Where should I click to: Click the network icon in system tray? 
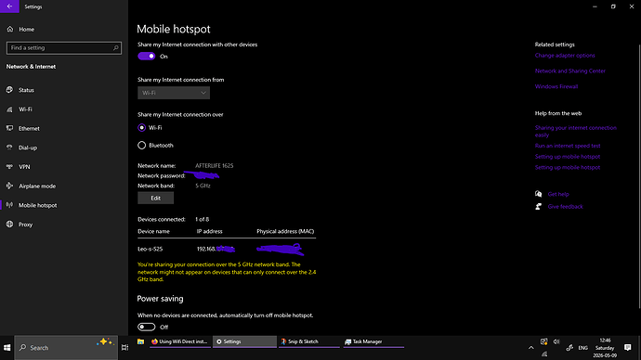544,354
